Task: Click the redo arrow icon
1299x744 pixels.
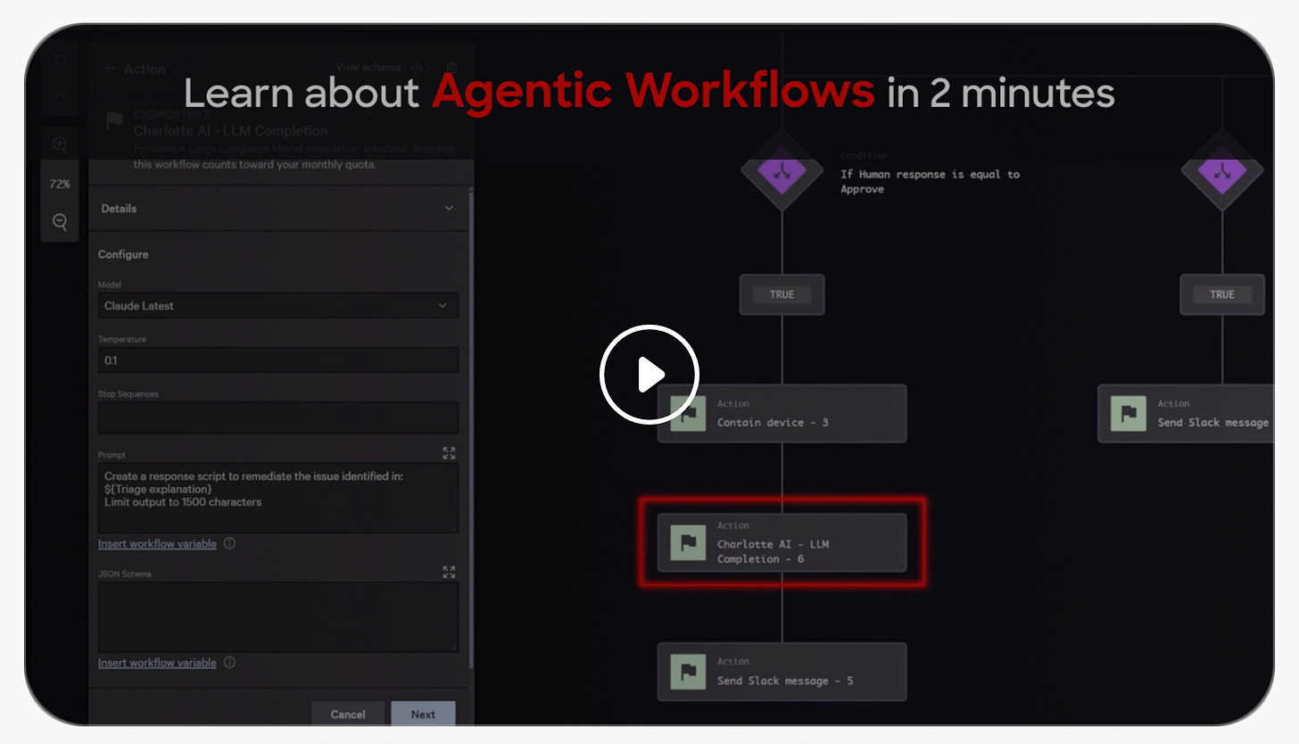Action: (x=60, y=98)
